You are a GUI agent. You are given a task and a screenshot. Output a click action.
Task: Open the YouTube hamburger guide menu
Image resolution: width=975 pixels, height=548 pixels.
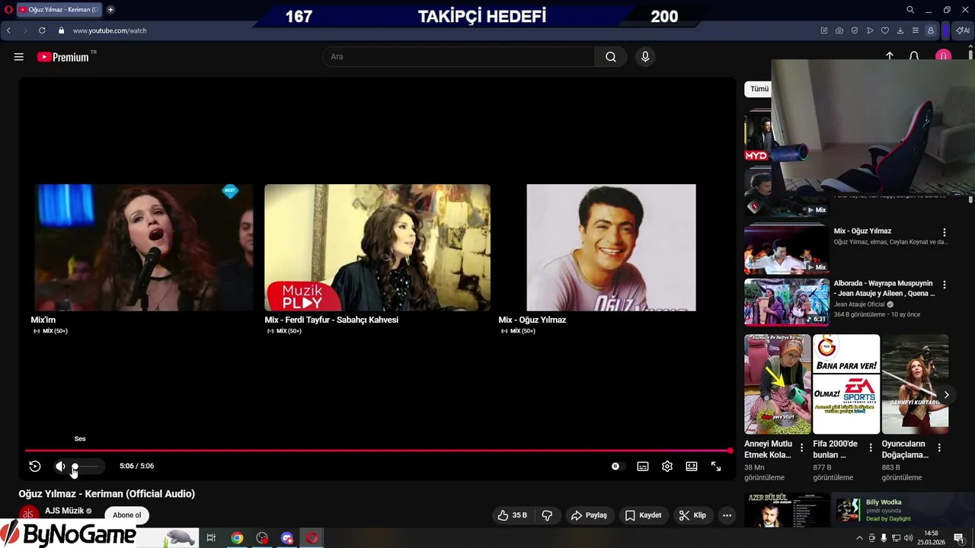coord(19,57)
